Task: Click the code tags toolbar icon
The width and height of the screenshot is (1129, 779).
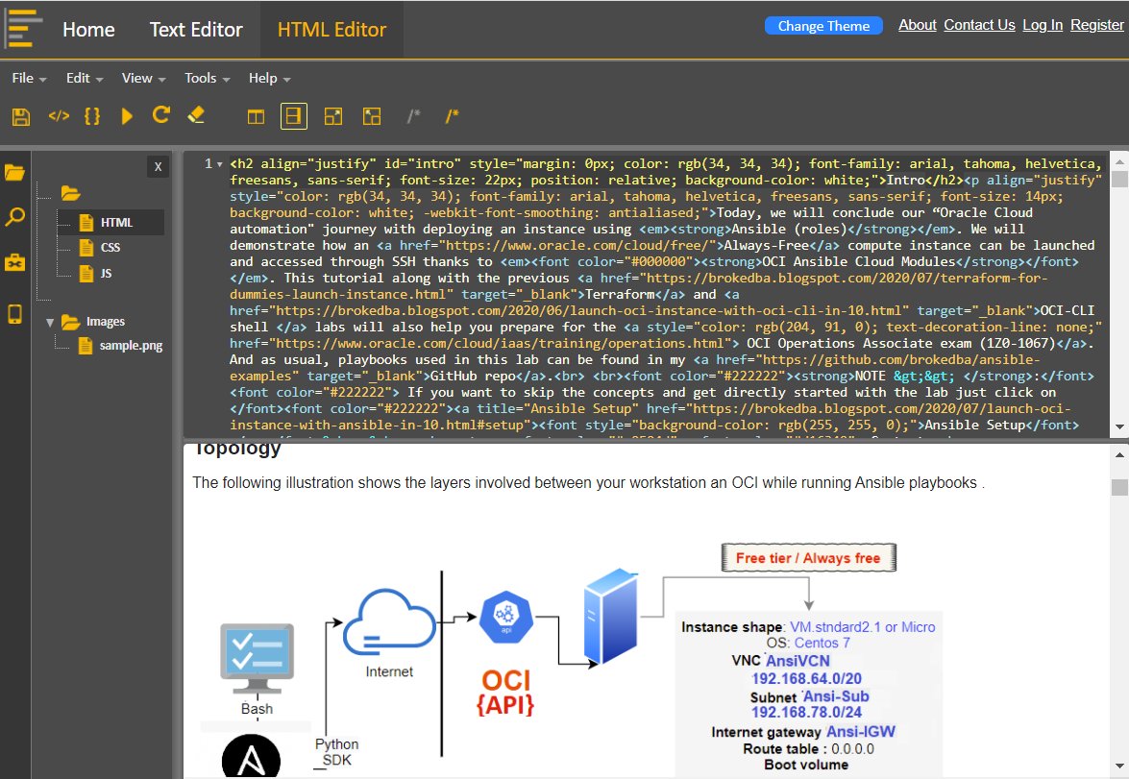Action: (x=59, y=116)
